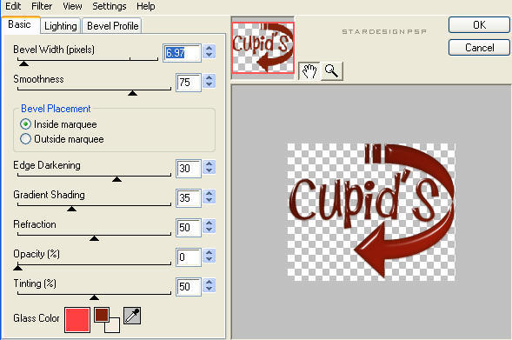Select the hand pan tool

tap(309, 70)
